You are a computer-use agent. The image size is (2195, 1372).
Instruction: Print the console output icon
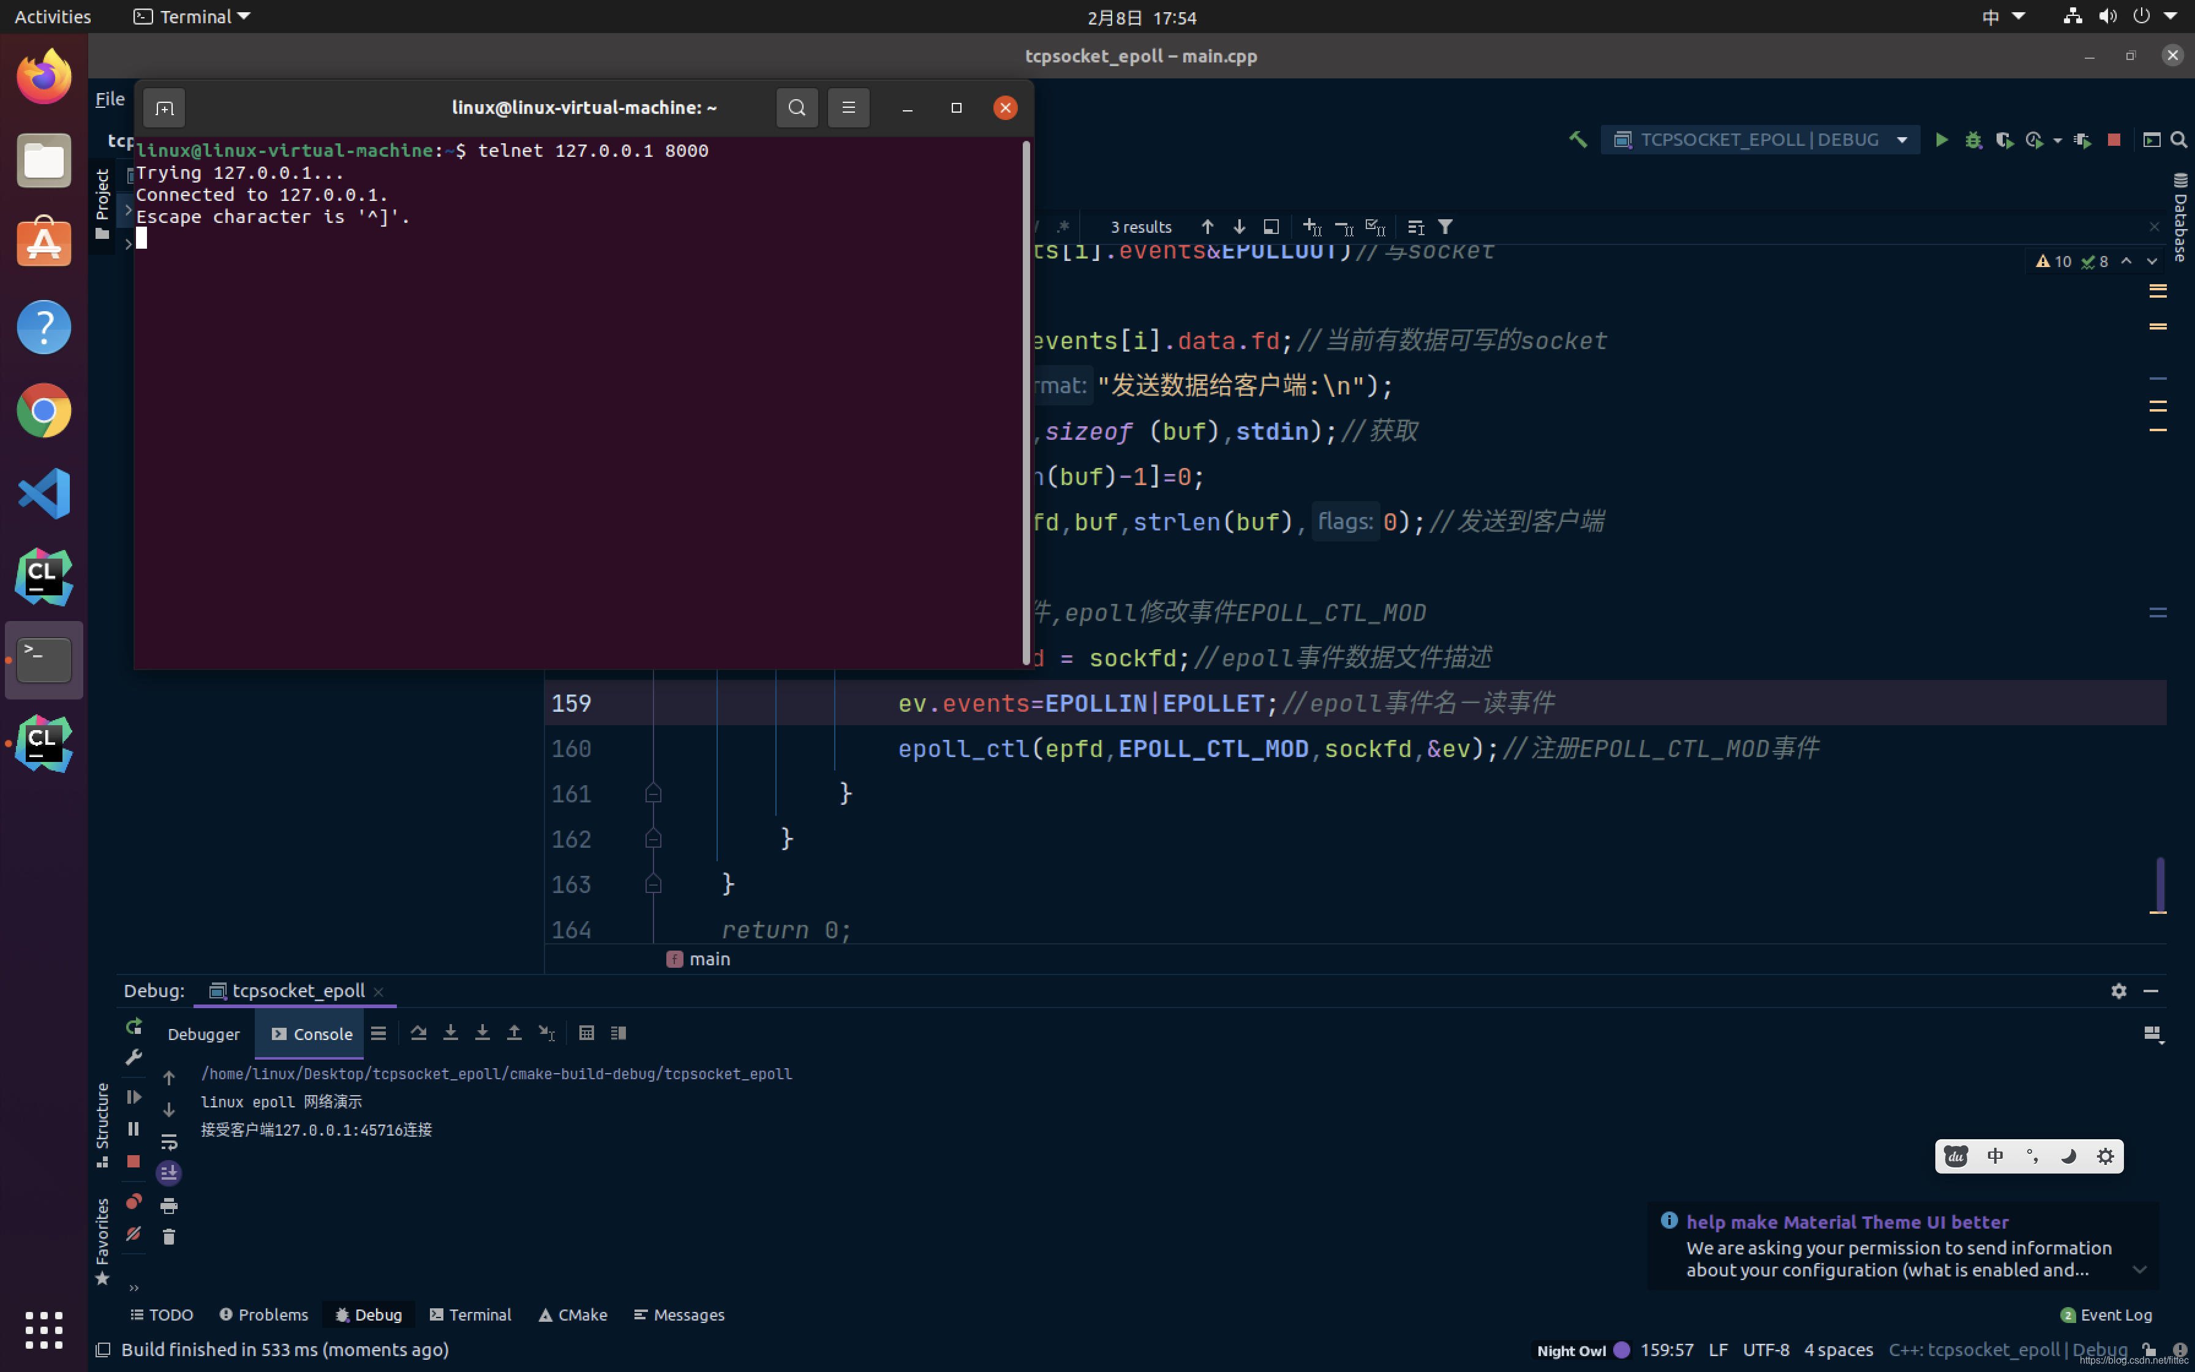pos(168,1206)
